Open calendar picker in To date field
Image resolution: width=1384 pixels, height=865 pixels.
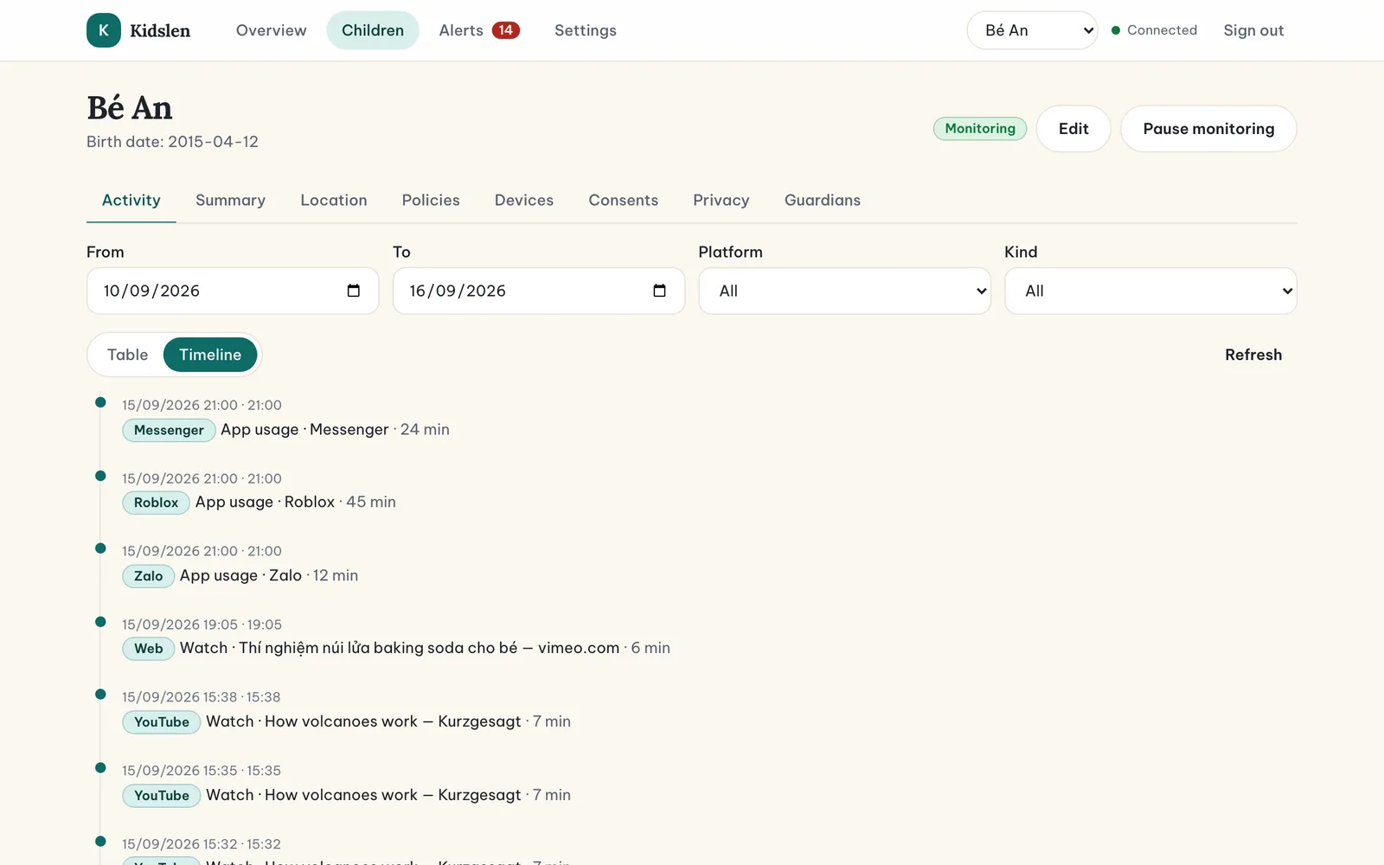point(659,291)
